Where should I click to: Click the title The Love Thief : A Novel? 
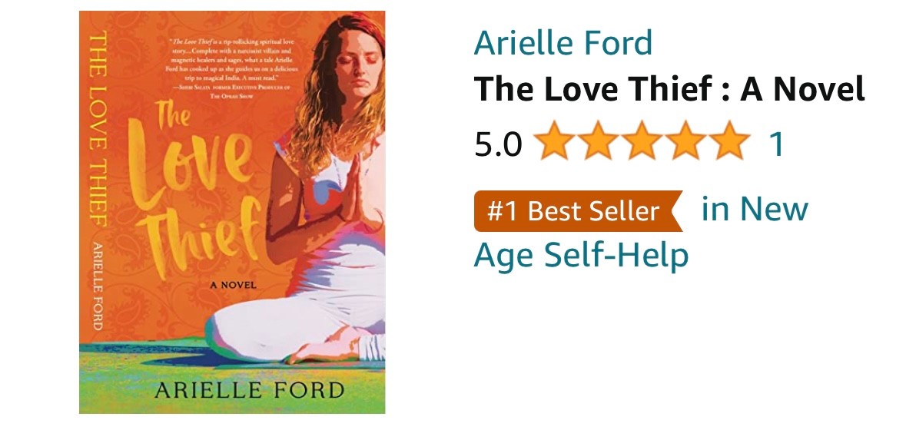tap(669, 90)
